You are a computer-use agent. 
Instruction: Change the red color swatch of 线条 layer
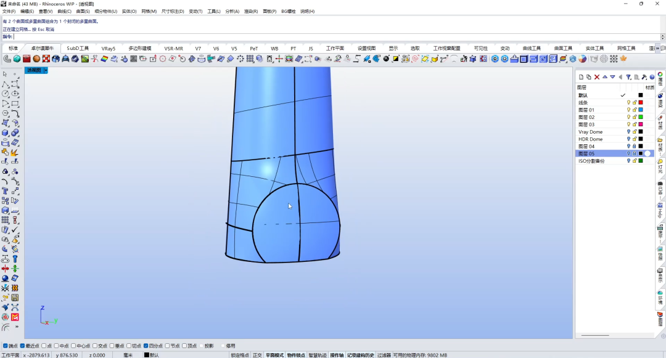pos(641,103)
